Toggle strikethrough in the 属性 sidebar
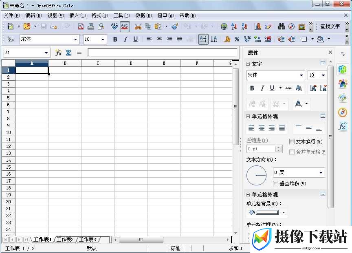352x253 pixels. click(289, 88)
